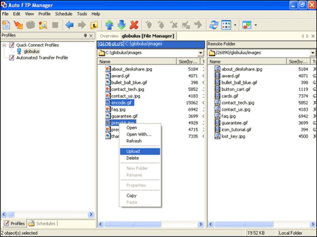Click the Size column header in remote pane
317x237 pixels.
[x=298, y=62]
